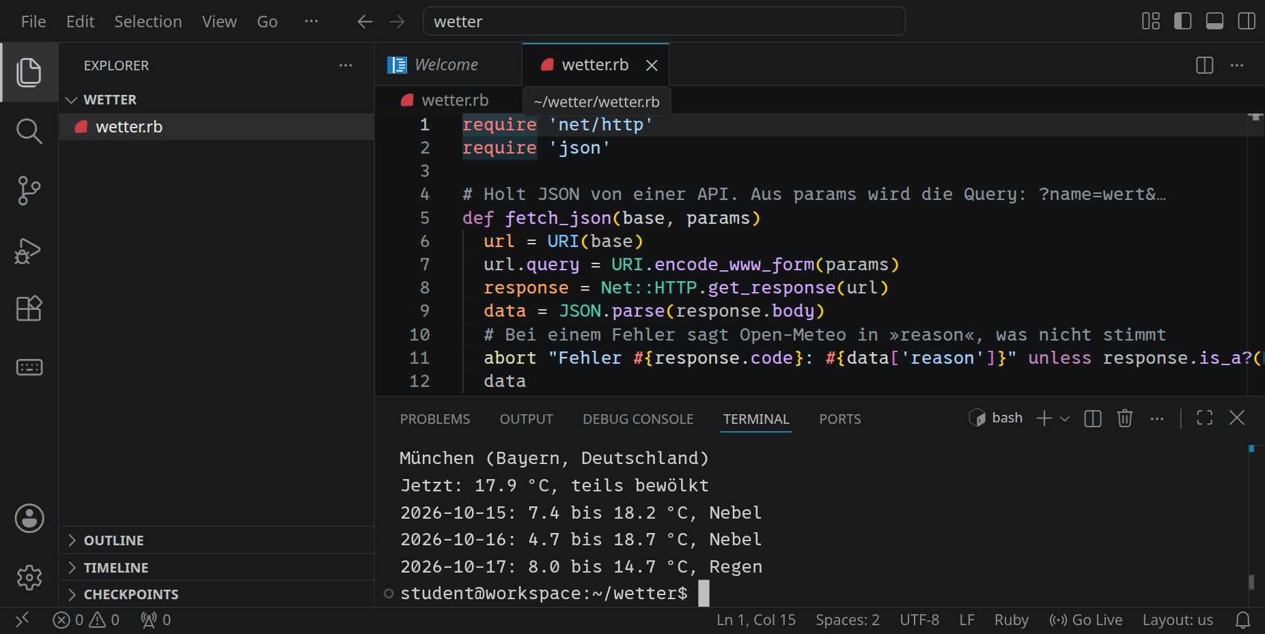Click the UTF-8 encoding indicator
The width and height of the screenshot is (1265, 634).
point(919,620)
